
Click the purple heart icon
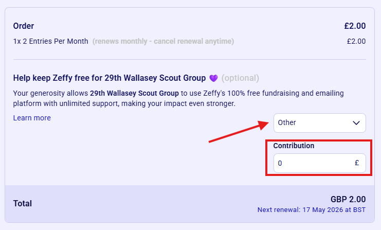click(x=214, y=78)
